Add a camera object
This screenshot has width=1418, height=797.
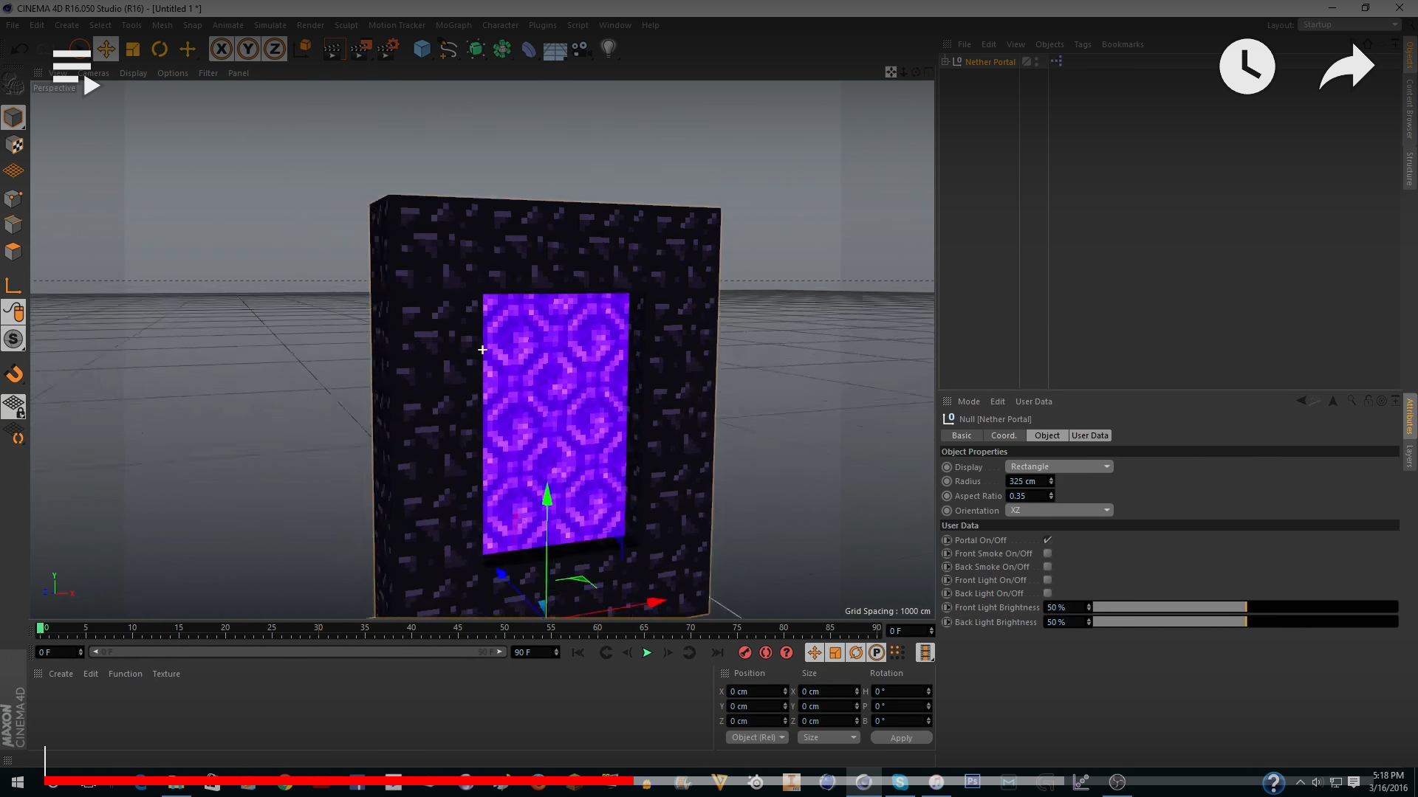[581, 49]
